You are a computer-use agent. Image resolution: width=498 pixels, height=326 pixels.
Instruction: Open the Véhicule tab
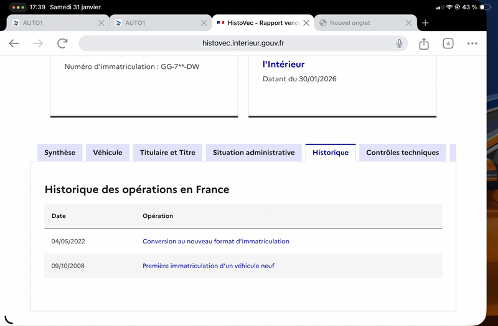108,153
